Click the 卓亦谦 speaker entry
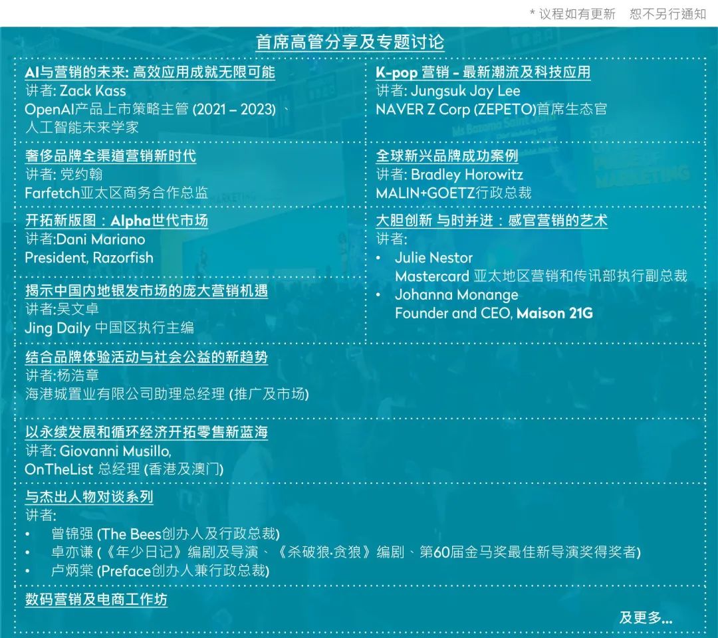This screenshot has width=718, height=638. click(346, 552)
